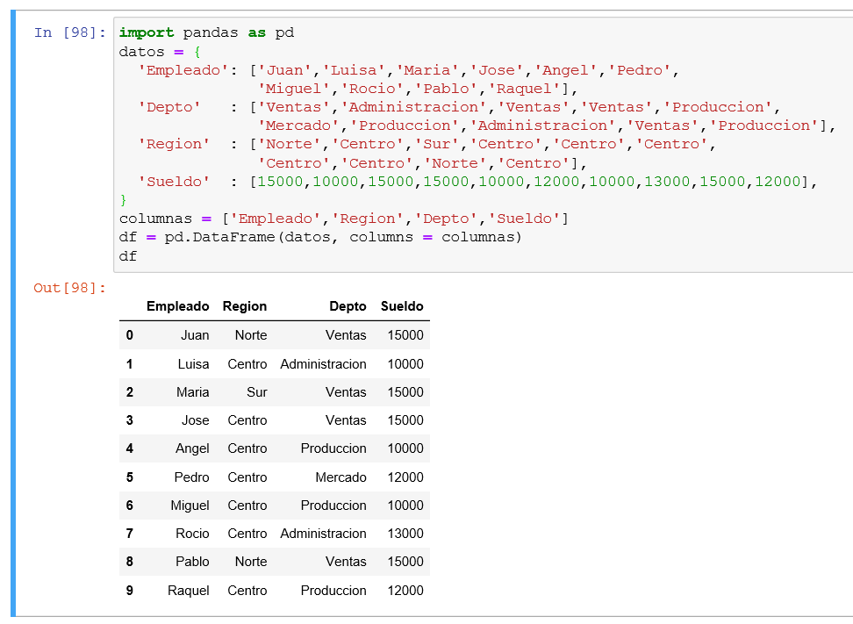Click the In [98] input prompt
This screenshot has height=624, width=853.
69,32
